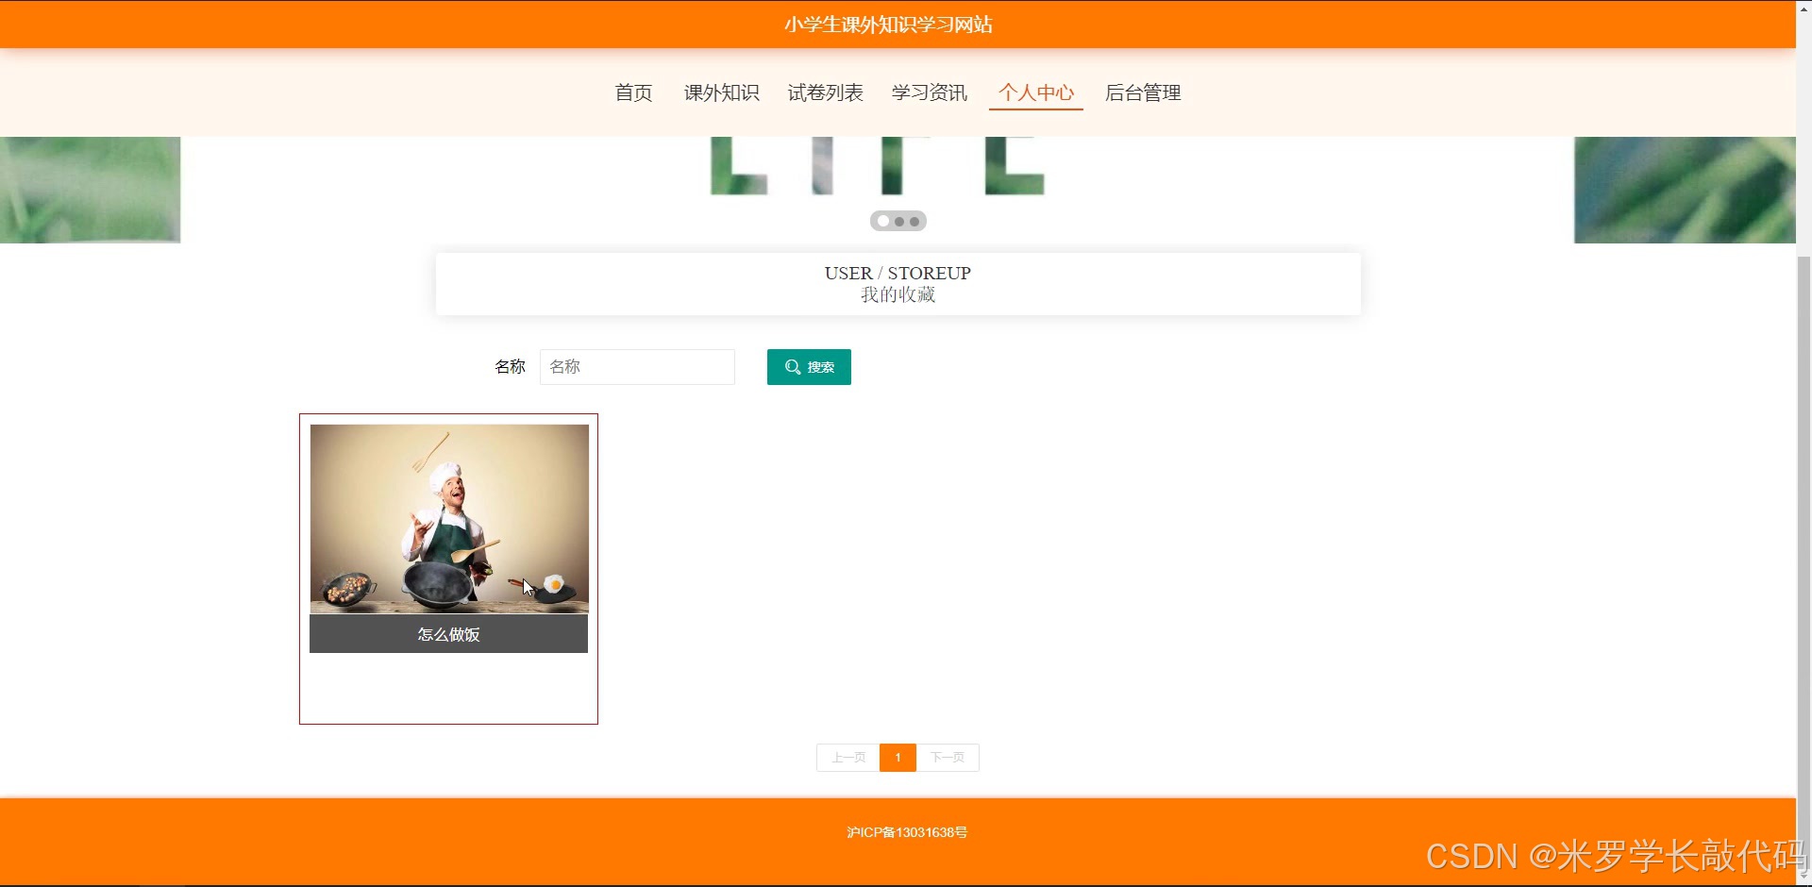Image resolution: width=1812 pixels, height=887 pixels.
Task: Open the 首页 navigation item
Action: [632, 92]
